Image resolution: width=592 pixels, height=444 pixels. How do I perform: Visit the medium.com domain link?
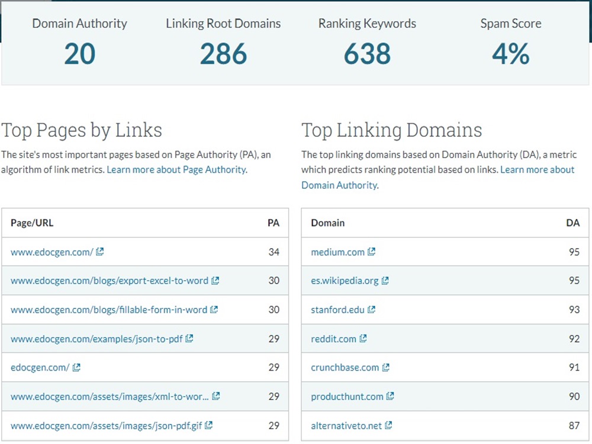(338, 252)
